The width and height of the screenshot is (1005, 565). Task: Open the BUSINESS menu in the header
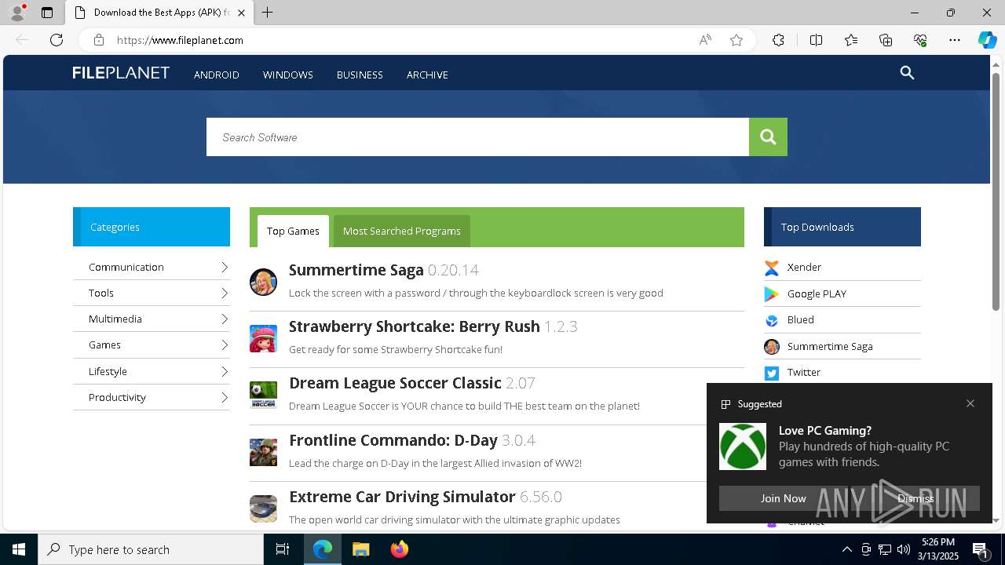click(x=360, y=75)
